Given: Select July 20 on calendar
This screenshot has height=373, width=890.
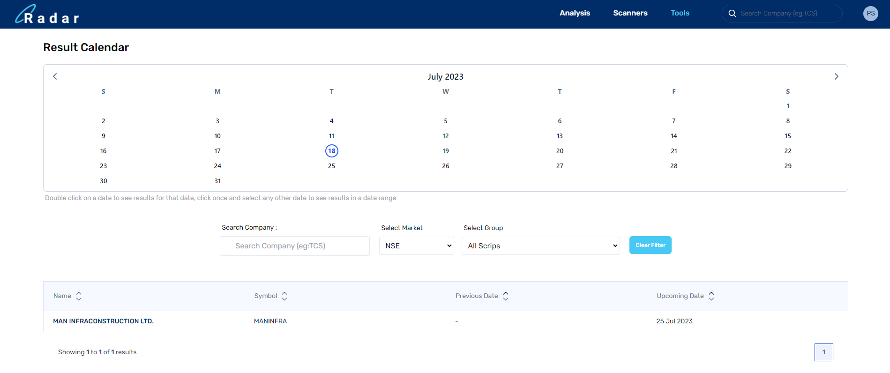Looking at the screenshot, I should click(x=560, y=151).
